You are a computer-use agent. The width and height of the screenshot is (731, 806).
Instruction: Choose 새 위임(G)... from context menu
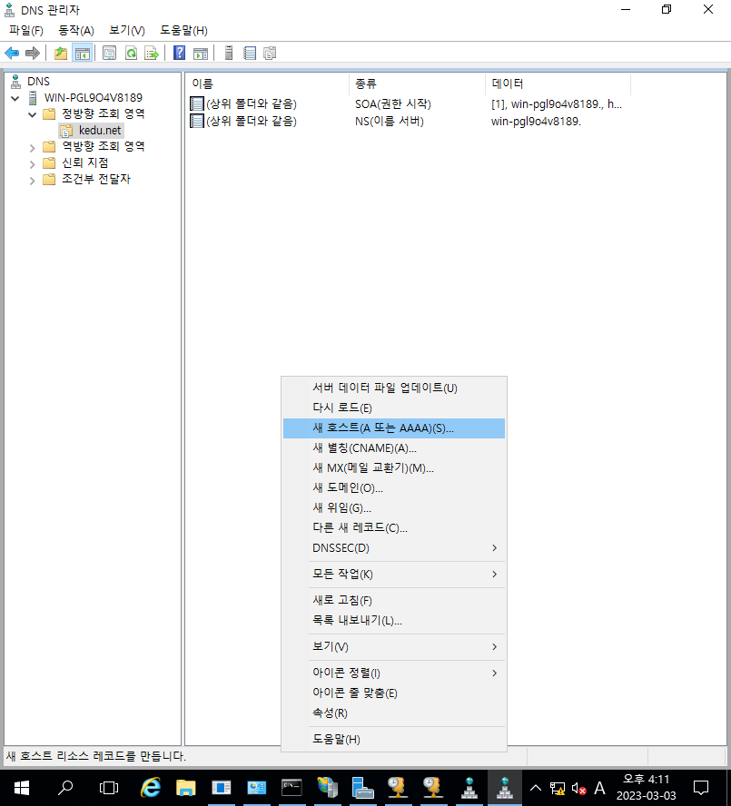(x=393, y=508)
